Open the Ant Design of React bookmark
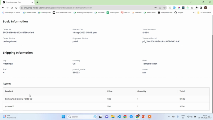213x120 pixels. coord(12,13)
